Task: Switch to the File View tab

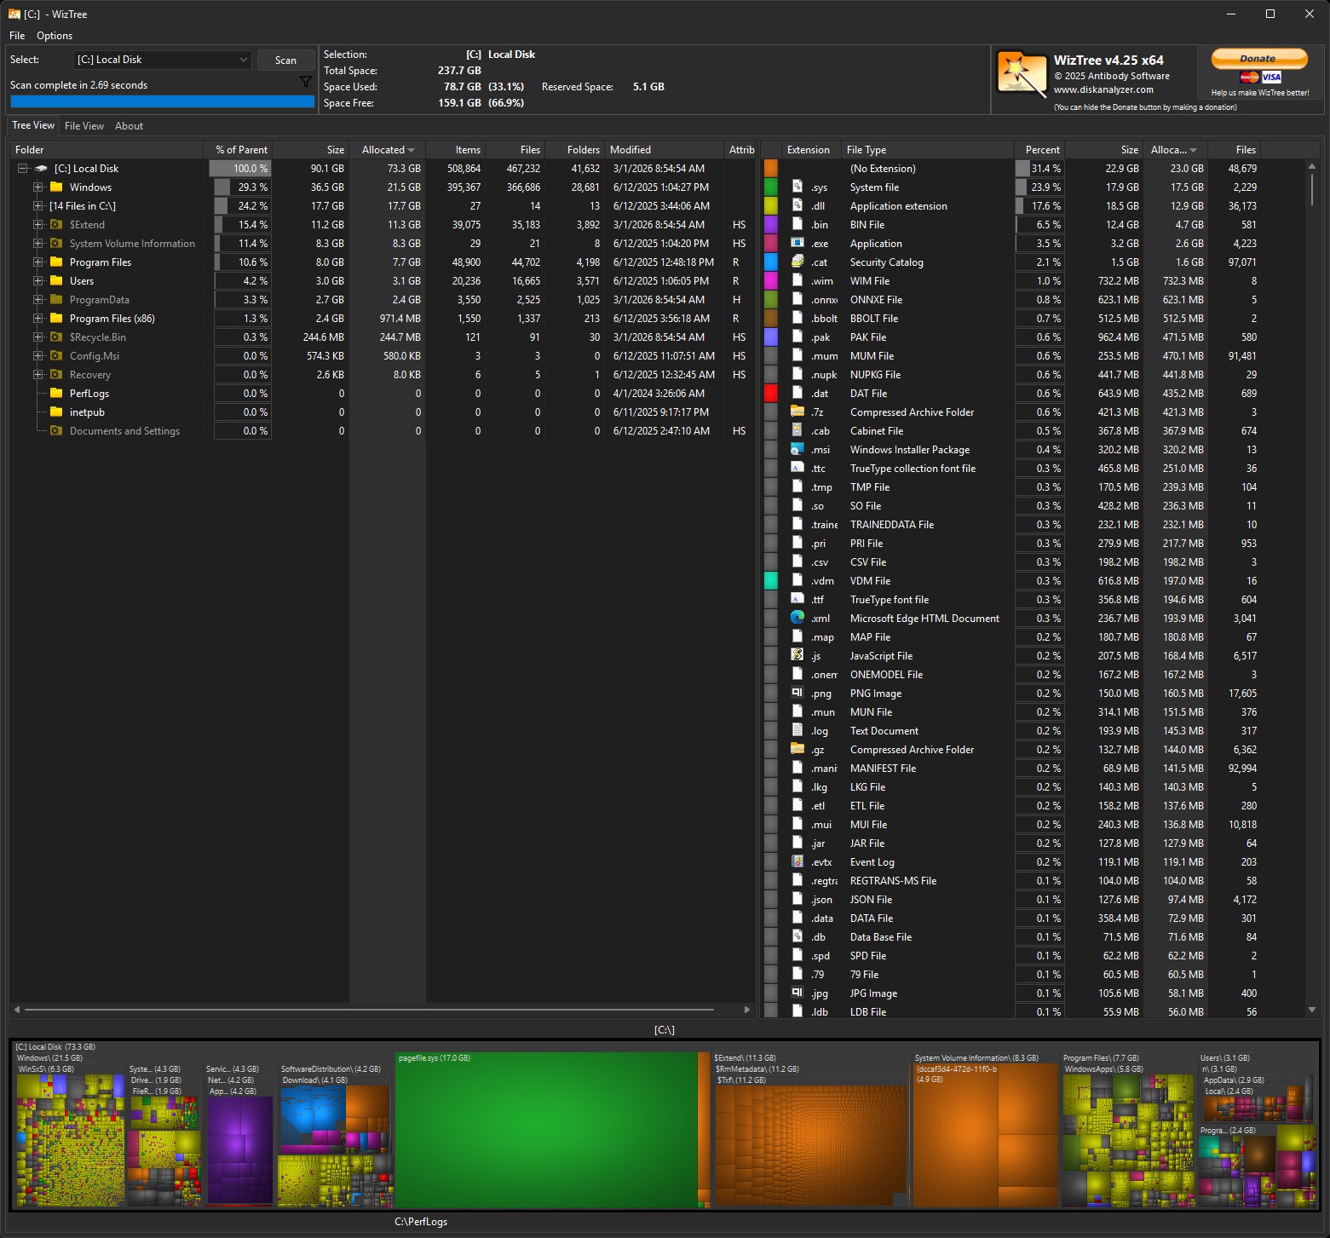Action: point(84,126)
